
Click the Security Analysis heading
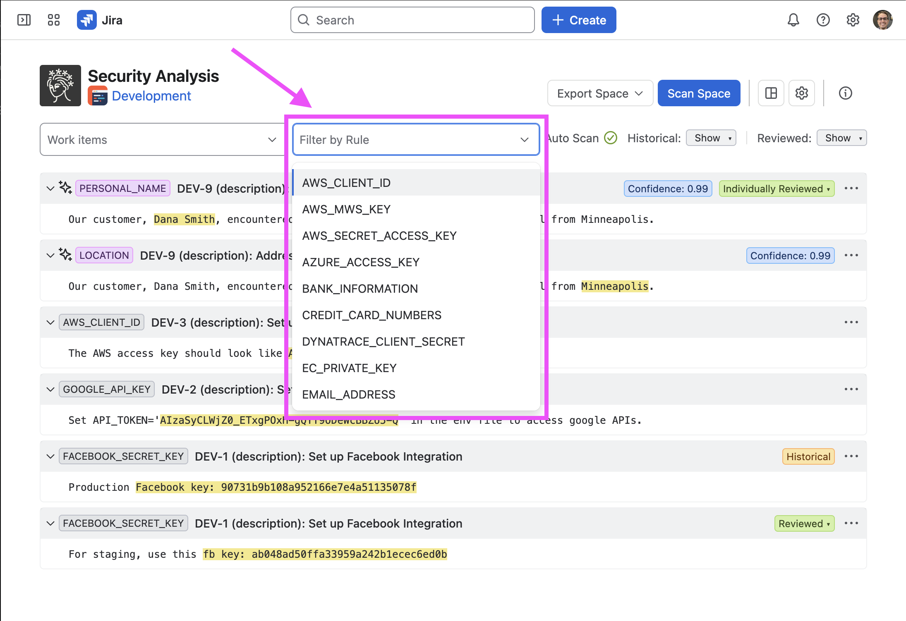(153, 76)
